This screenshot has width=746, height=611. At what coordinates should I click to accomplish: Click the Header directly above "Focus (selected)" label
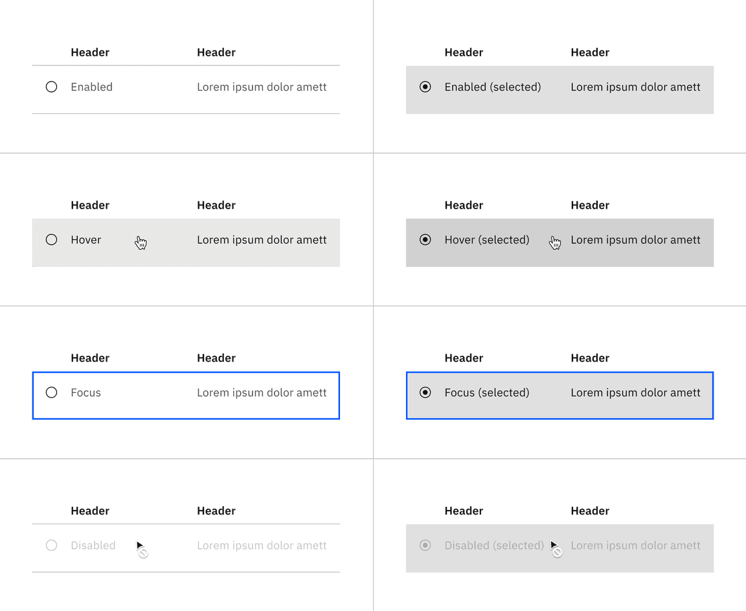(464, 358)
